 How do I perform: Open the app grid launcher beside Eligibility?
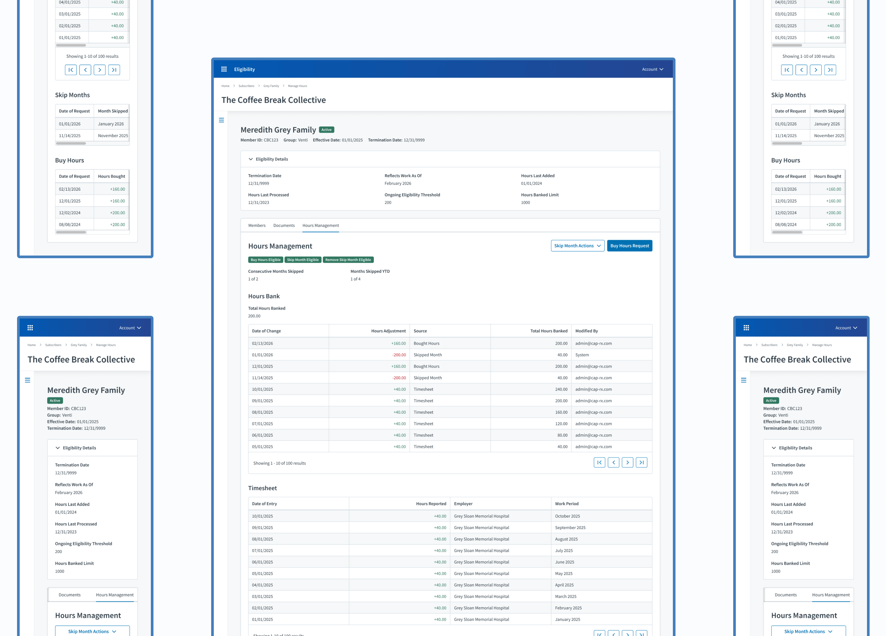point(224,69)
